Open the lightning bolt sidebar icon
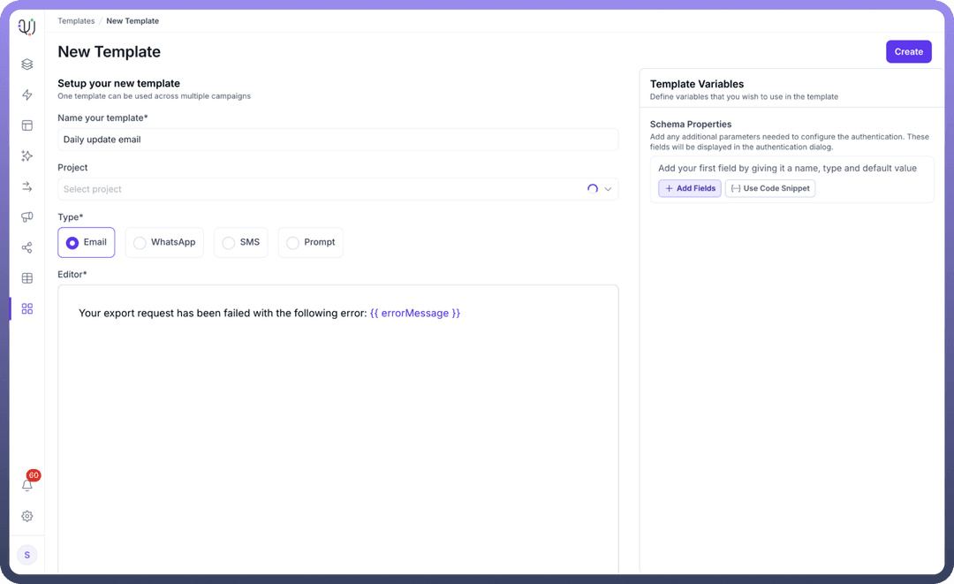The width and height of the screenshot is (954, 584). point(27,95)
